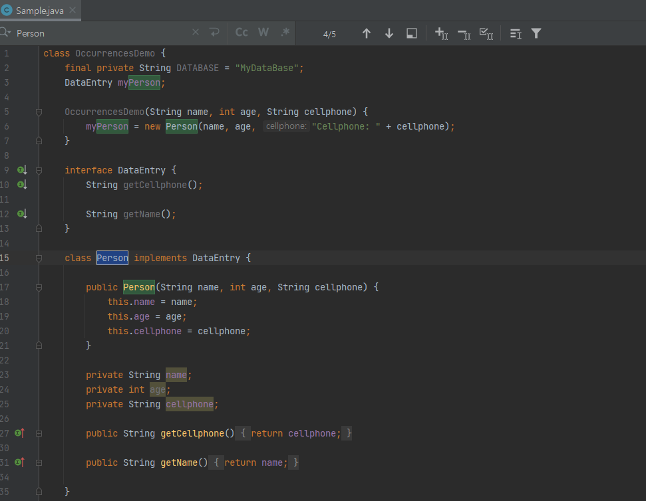Click Person constructor name on line 17
This screenshot has height=501, width=646.
(x=139, y=287)
